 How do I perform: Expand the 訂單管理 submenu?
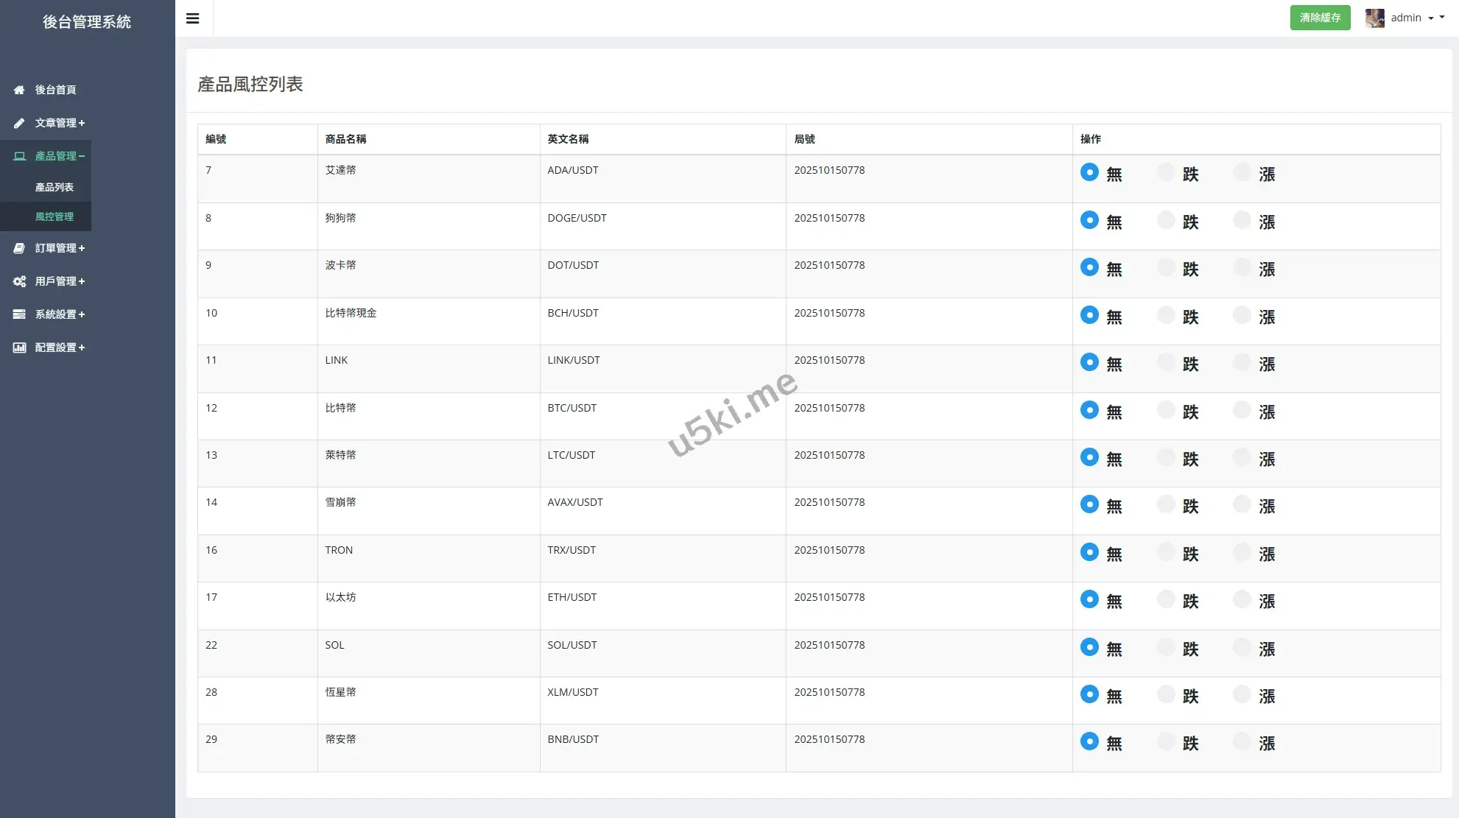[x=60, y=248]
